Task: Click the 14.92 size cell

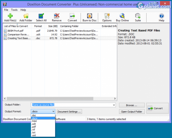Action: [x=54, y=34]
